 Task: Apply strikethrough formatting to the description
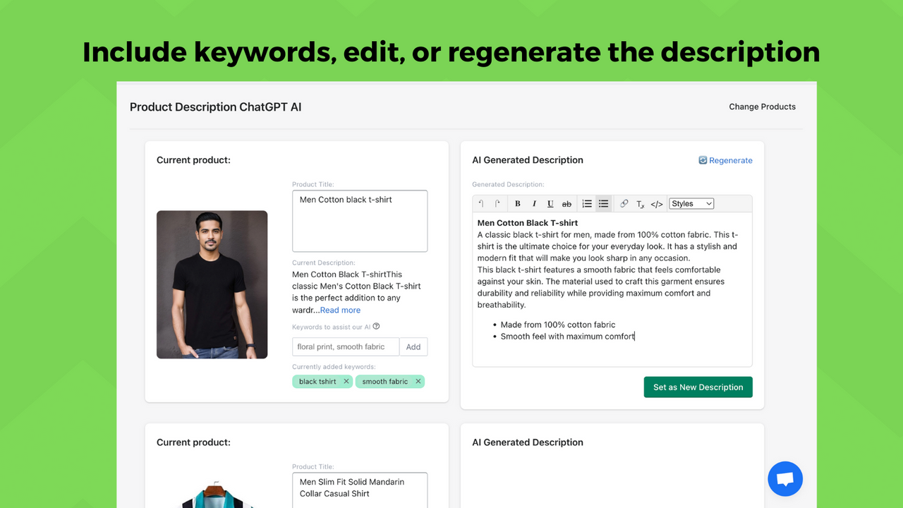[566, 203]
